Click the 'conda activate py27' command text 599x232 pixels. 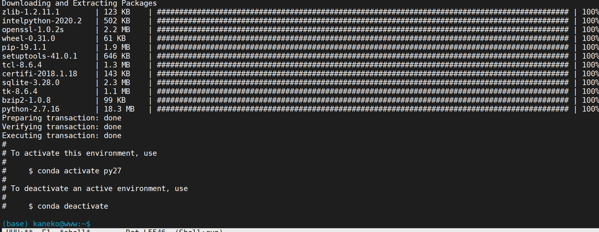coord(79,171)
